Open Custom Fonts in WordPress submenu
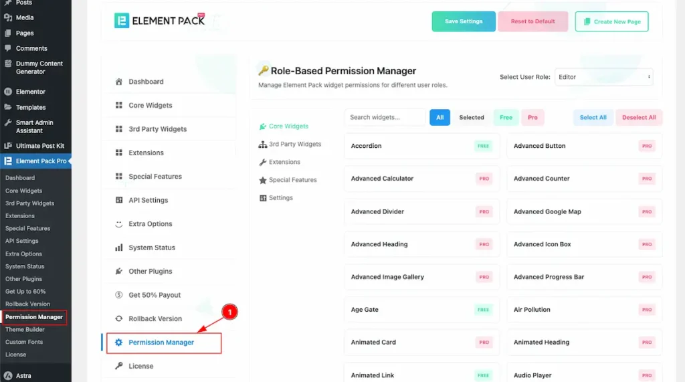The image size is (685, 382). [24, 343]
